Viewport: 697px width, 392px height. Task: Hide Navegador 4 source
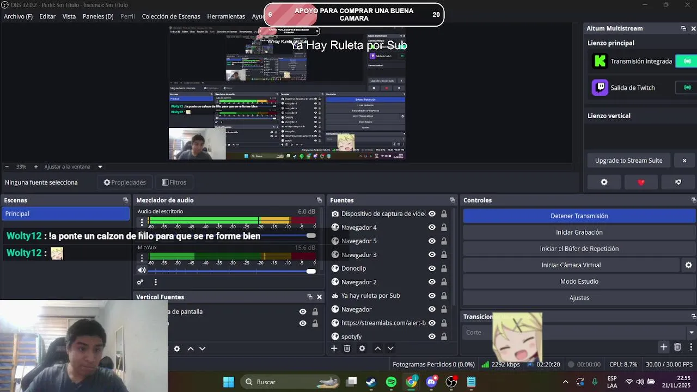coord(432,228)
